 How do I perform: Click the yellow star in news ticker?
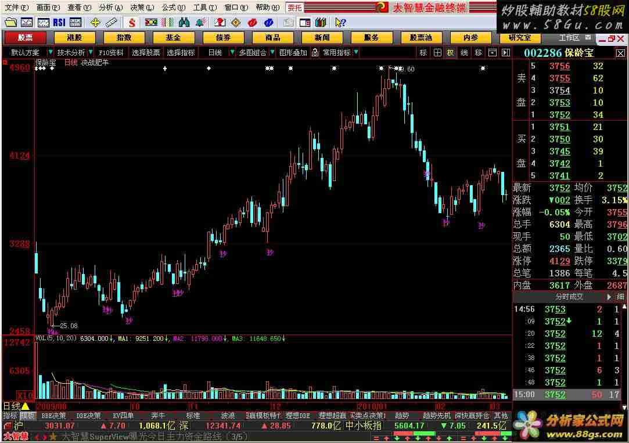click(53, 437)
